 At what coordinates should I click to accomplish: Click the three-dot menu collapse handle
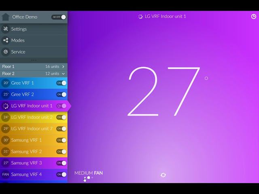(34, 60)
